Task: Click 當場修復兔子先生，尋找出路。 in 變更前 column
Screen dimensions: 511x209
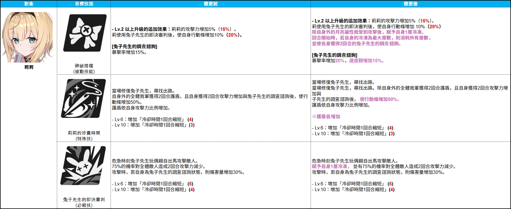Action: click(x=143, y=91)
